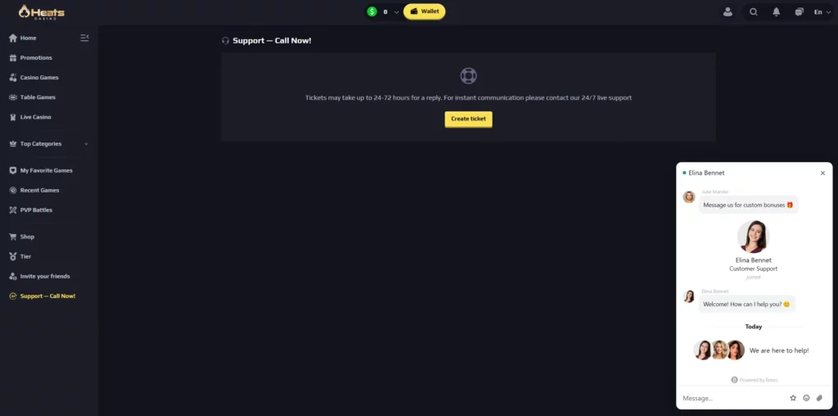The height and width of the screenshot is (416, 838).
Task: Open the Wallet button
Action: 425,11
